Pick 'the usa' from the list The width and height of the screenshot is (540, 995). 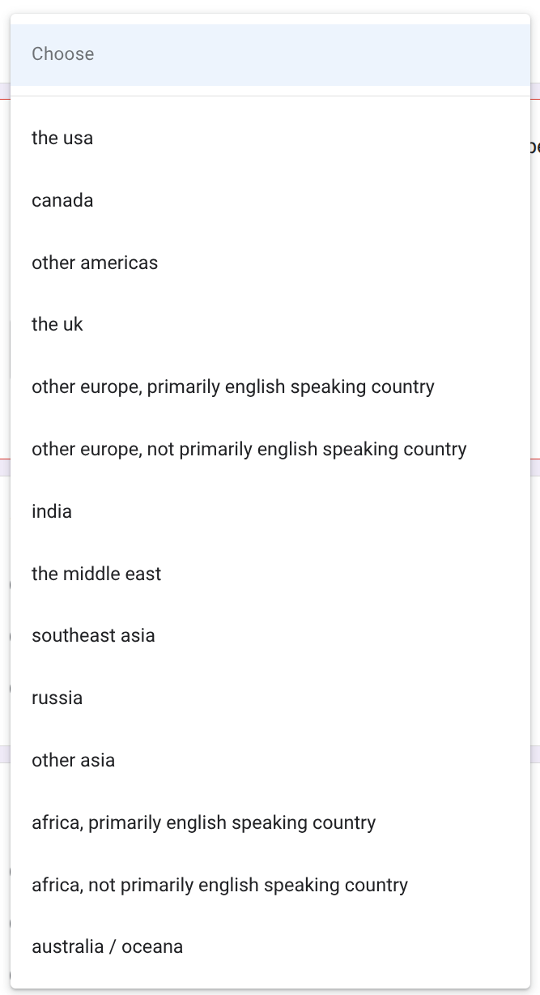(62, 138)
